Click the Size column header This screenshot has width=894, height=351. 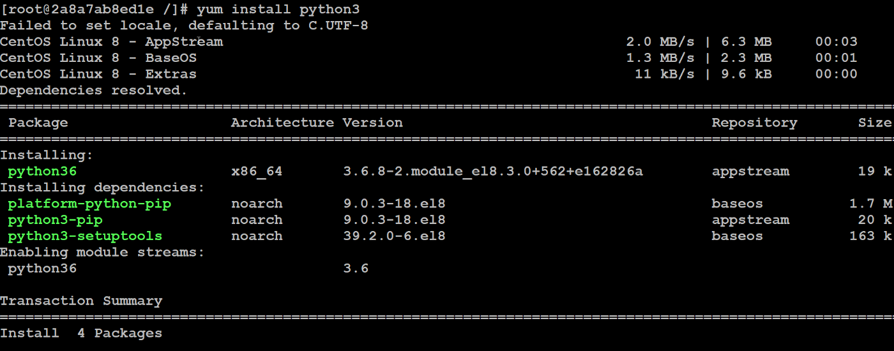point(874,123)
